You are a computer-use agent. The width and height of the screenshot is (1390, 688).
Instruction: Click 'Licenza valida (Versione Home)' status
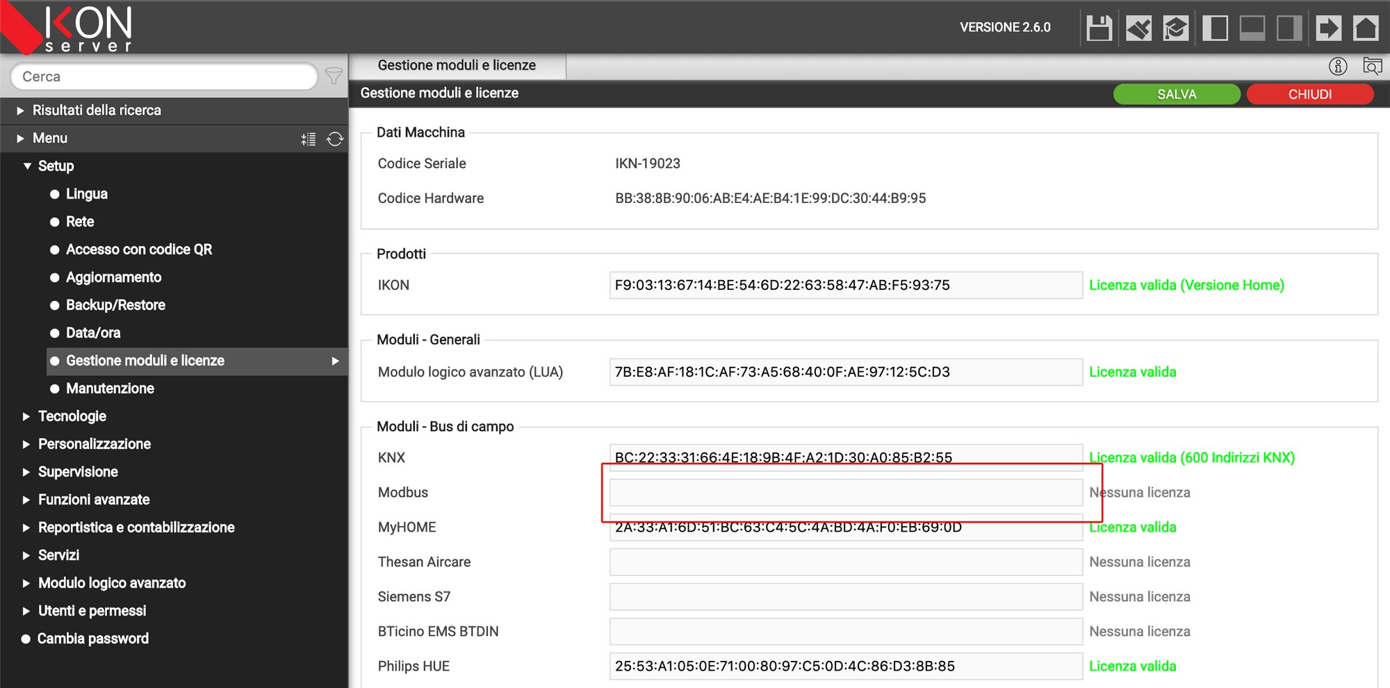[x=1186, y=285]
